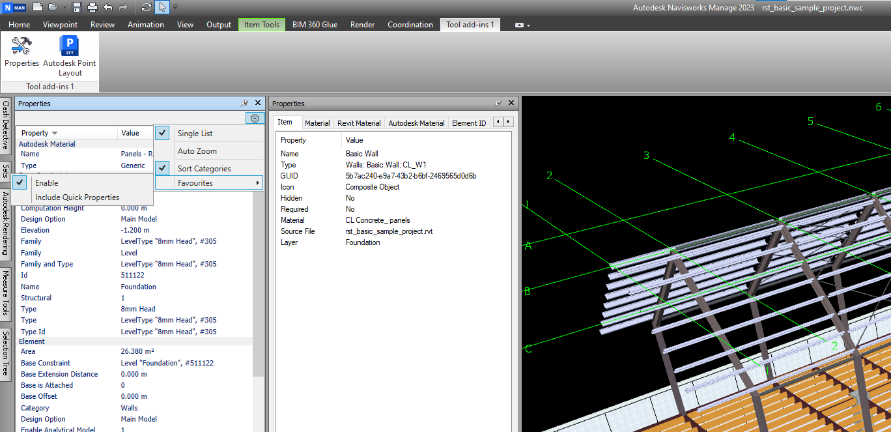Uncheck Sort Categories in the menu
Image resolution: width=891 pixels, height=432 pixels.
204,168
